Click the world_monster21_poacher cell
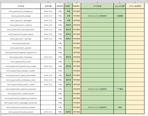148x116 pixels. (x=21, y=48)
